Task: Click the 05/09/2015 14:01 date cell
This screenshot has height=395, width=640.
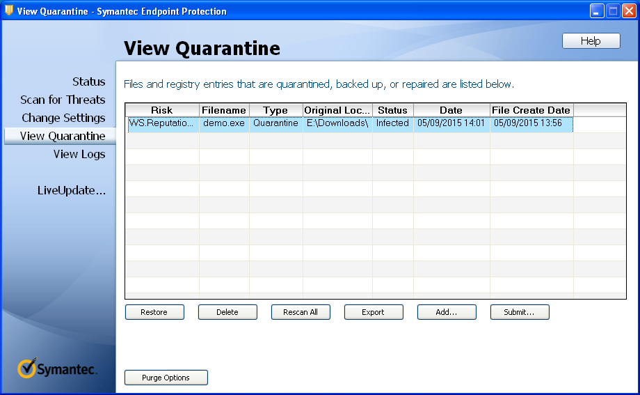Action: (451, 123)
